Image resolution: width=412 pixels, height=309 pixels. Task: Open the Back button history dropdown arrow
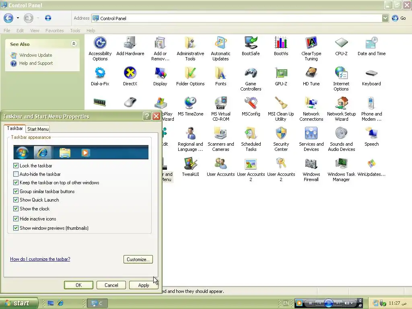coord(18,18)
